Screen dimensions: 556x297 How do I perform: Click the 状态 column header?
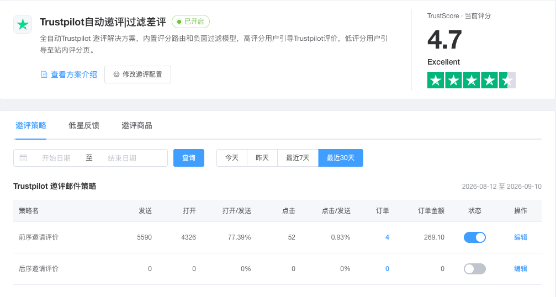pos(475,211)
